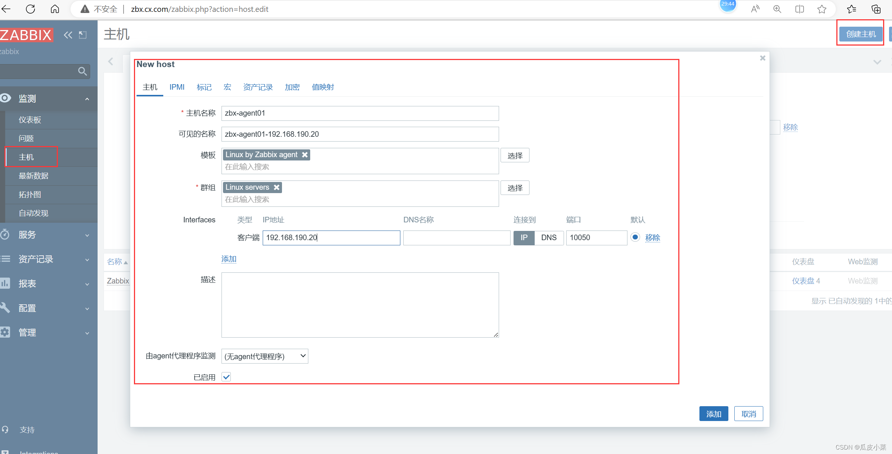Close the New host dialog
Viewport: 892px width, 454px height.
point(763,58)
